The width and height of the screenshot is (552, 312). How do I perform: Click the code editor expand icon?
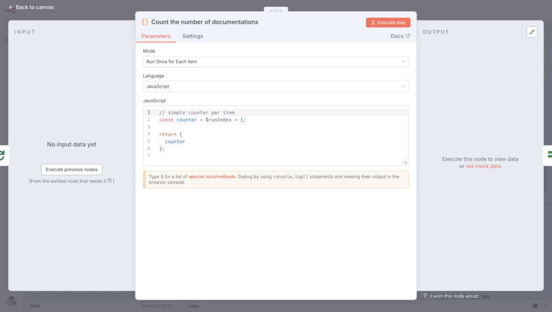405,162
